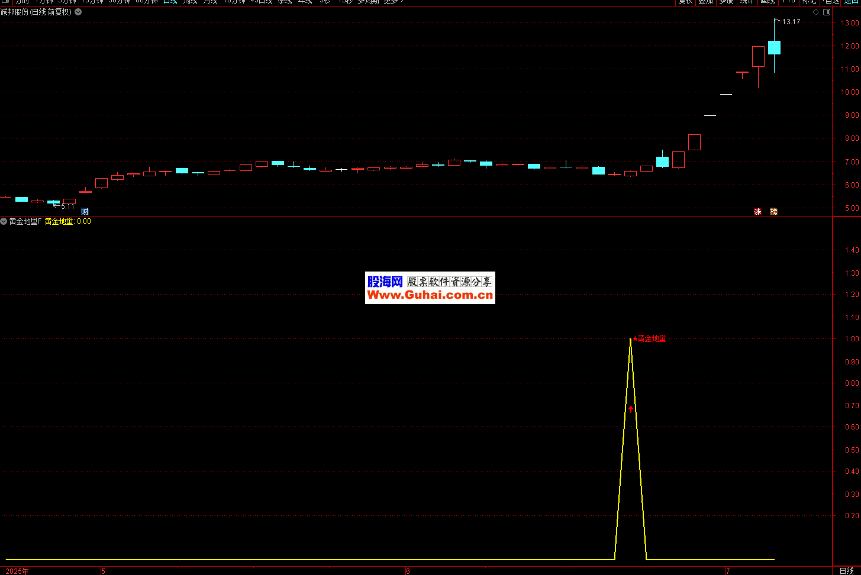The width and height of the screenshot is (861, 575).
Task: Click the 13.17 high price label
Action: pyautogui.click(x=791, y=22)
